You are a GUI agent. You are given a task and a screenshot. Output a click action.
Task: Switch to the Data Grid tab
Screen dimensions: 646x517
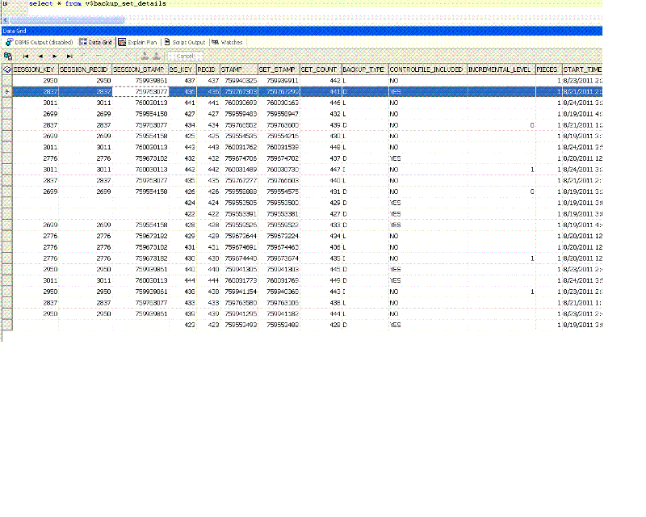click(x=96, y=42)
